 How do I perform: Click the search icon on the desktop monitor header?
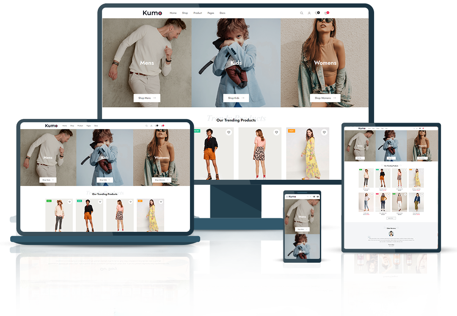coord(302,13)
